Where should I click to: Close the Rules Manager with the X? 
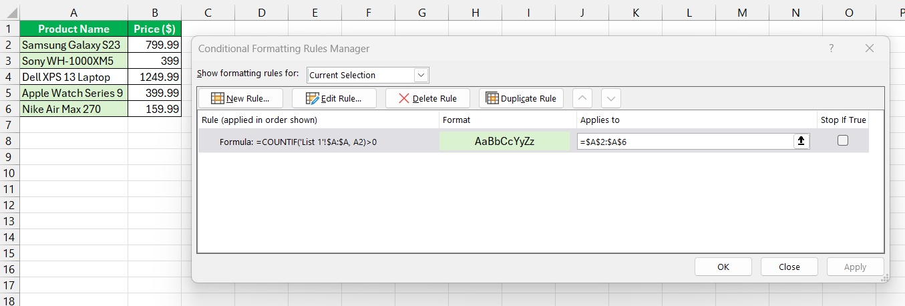870,48
